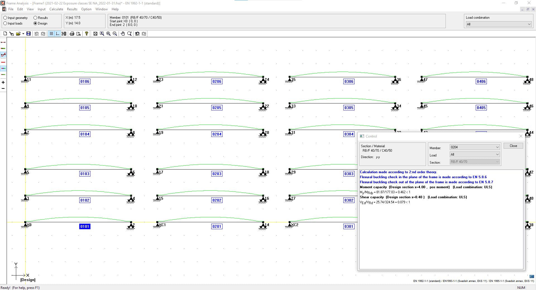
Task: Pan the drawing view with the hand tool
Action: [x=123, y=33]
